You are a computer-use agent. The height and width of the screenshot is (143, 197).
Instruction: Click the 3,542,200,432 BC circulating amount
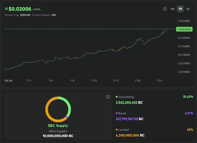pyautogui.click(x=129, y=103)
